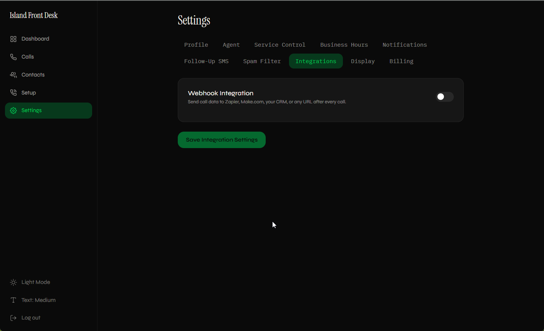The width and height of the screenshot is (544, 331).
Task: Select the Dashboard icon in sidebar
Action: click(x=13, y=39)
